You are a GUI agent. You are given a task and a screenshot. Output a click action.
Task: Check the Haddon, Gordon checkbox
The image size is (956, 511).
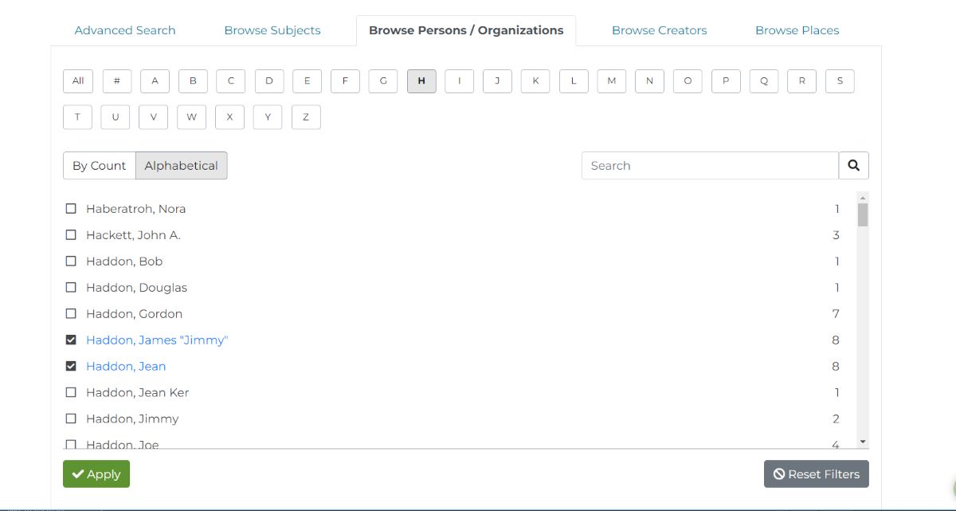tap(71, 314)
